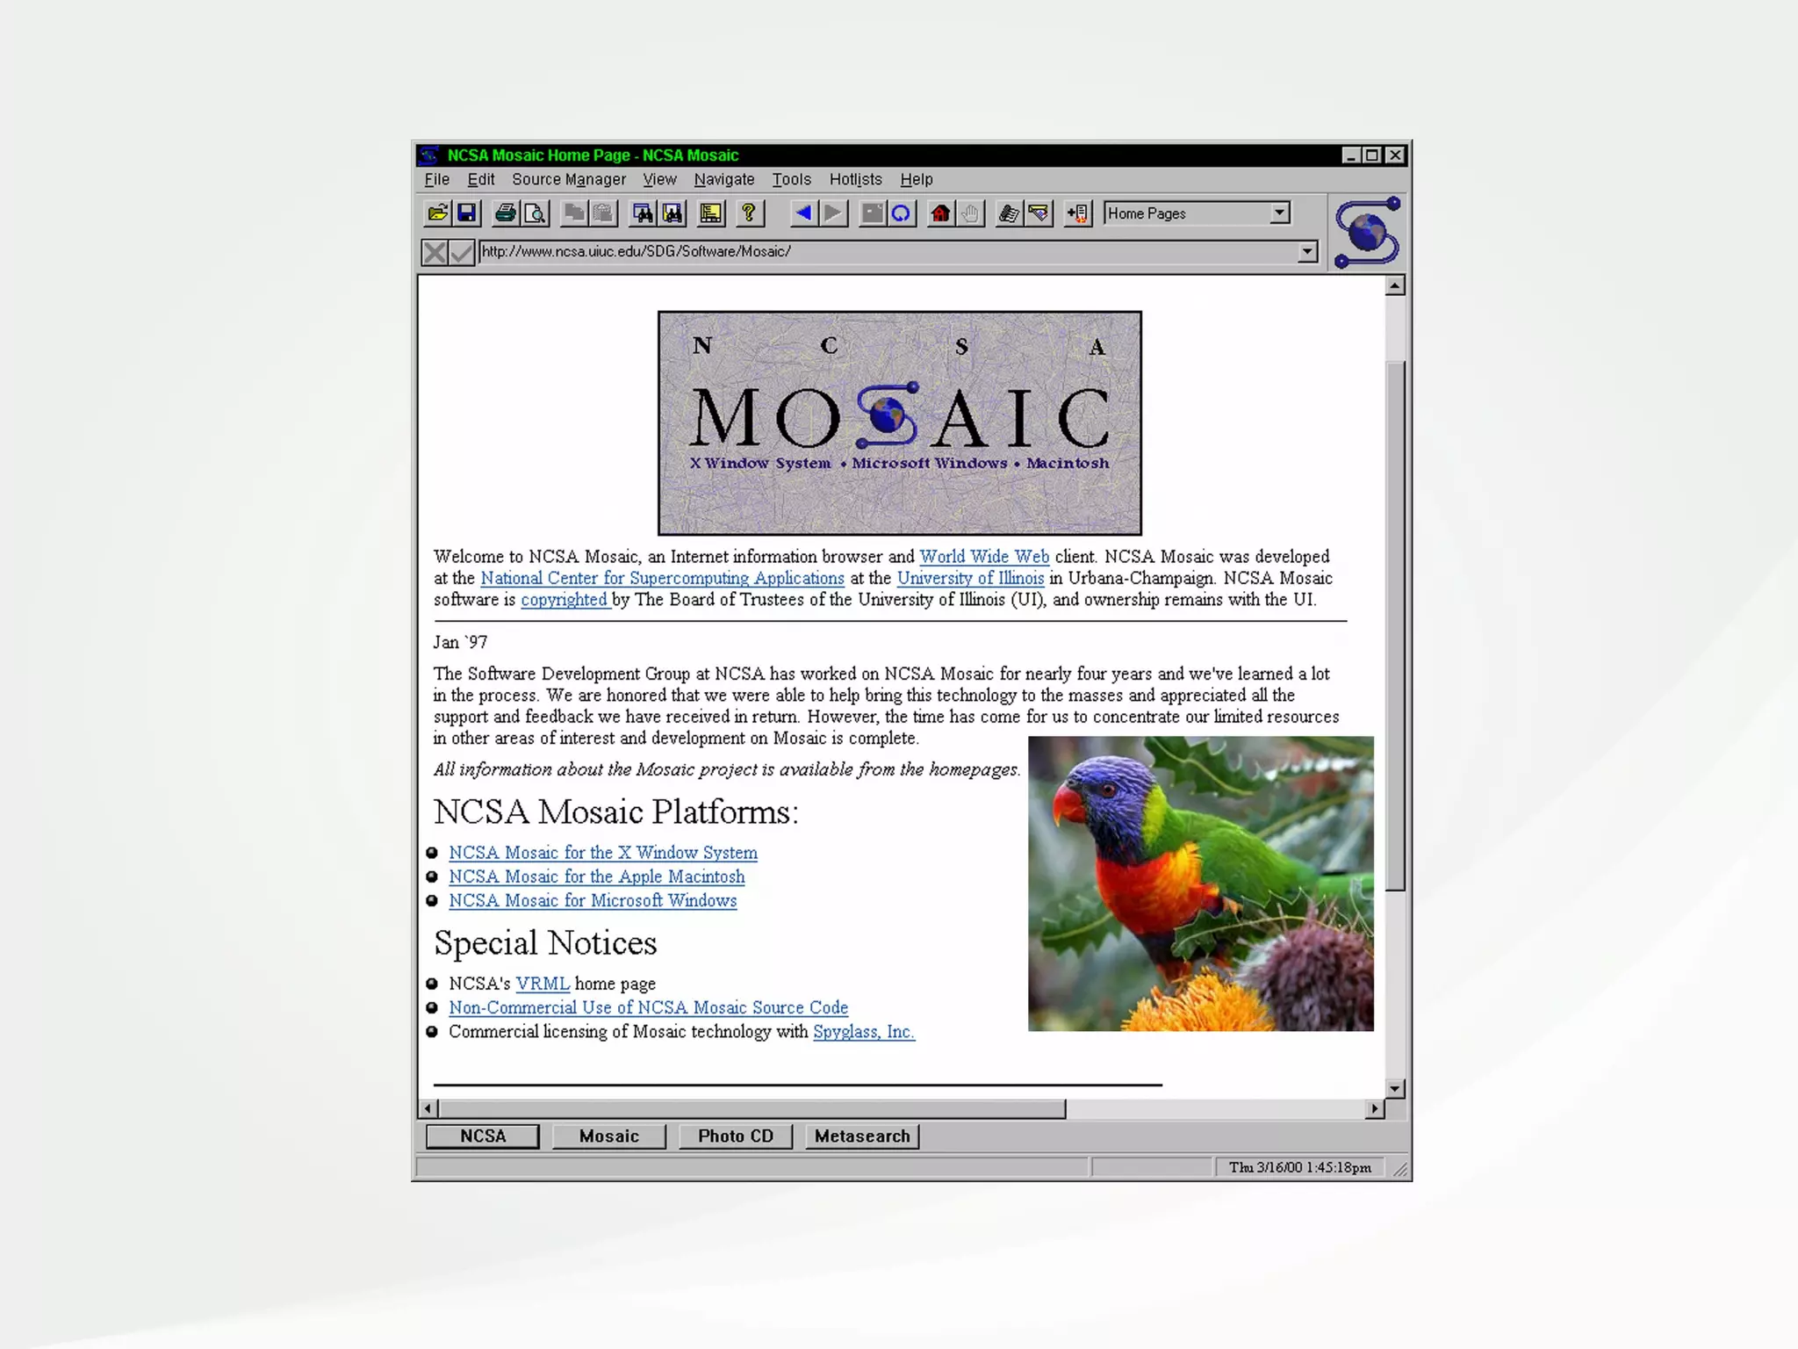Click the Add to Hotlist icon
The height and width of the screenshot is (1349, 1798).
pyautogui.click(x=1077, y=213)
